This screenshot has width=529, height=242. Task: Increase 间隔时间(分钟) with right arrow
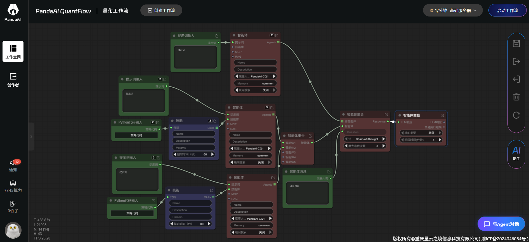(440, 140)
